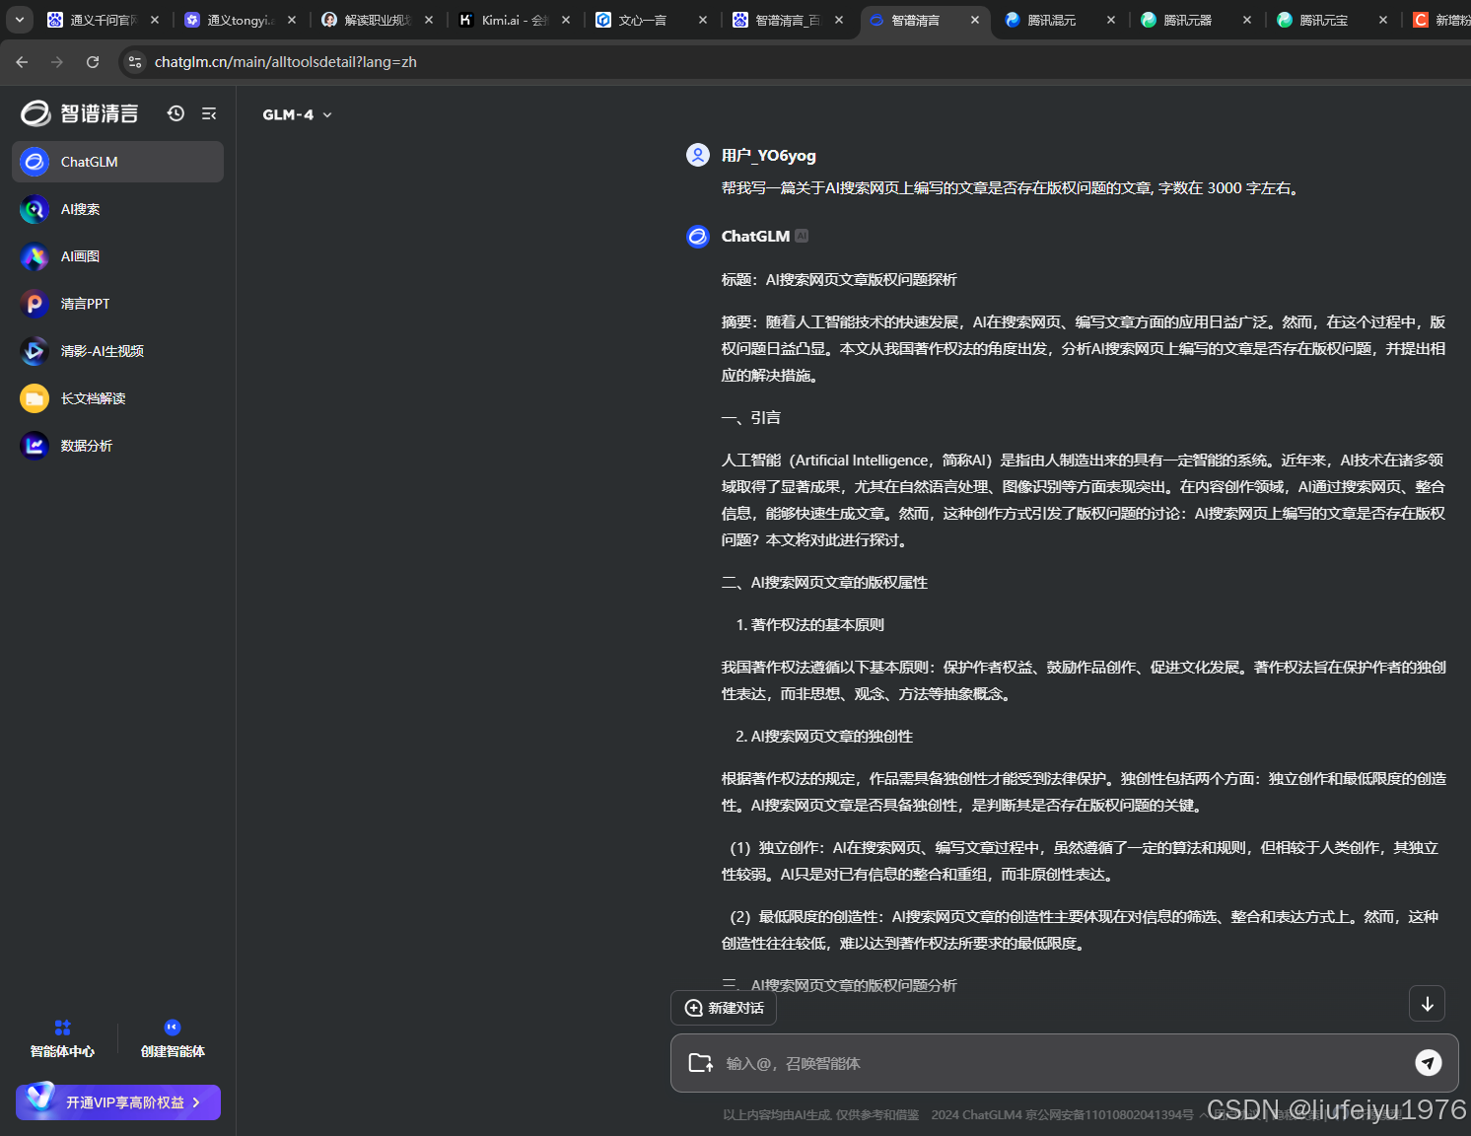Switch to 腾讯混元 tab

click(x=1059, y=20)
